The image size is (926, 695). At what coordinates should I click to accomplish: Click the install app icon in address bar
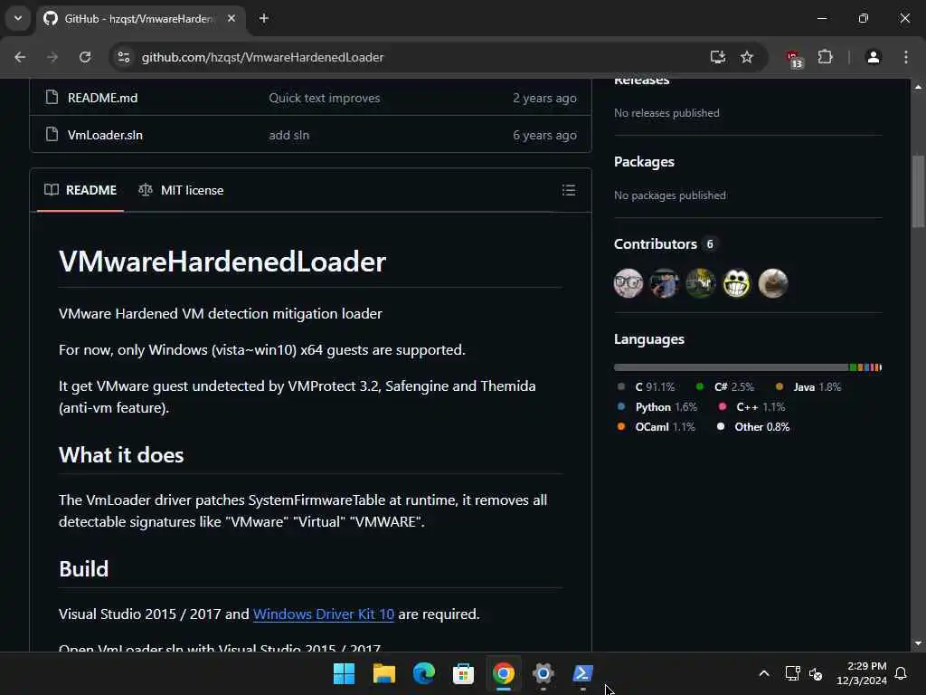pyautogui.click(x=717, y=57)
